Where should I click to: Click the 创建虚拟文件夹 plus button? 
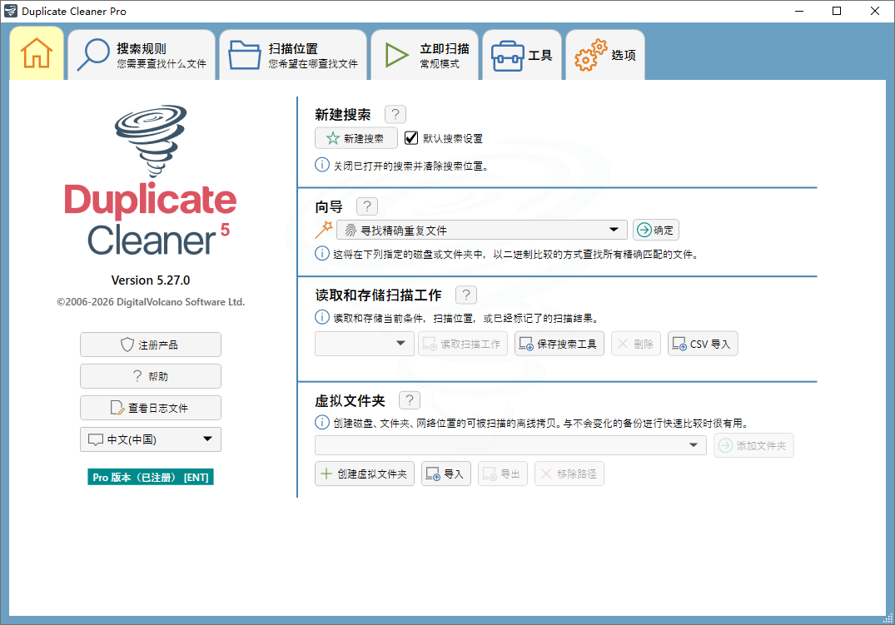point(365,474)
